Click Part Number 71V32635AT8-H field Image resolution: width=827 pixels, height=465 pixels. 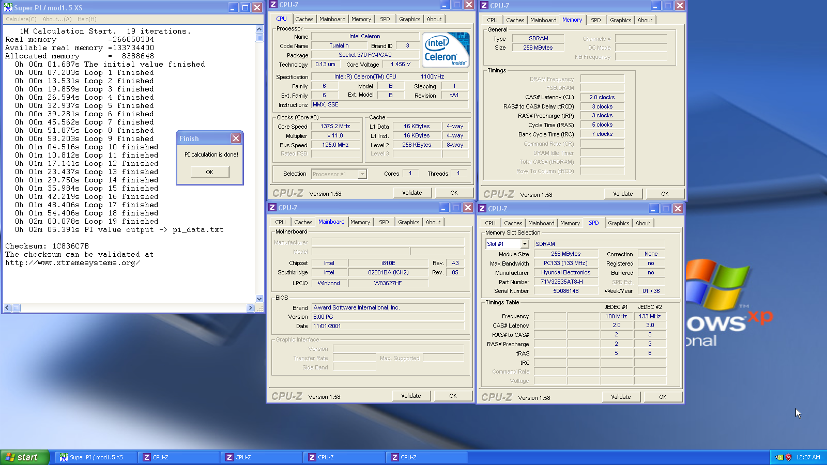[566, 282]
